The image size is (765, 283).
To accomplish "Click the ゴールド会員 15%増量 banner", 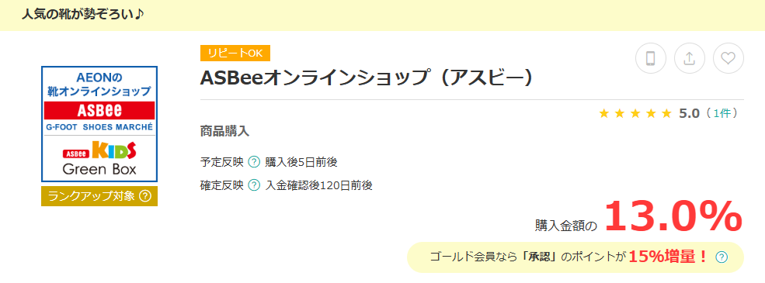I will click(575, 257).
